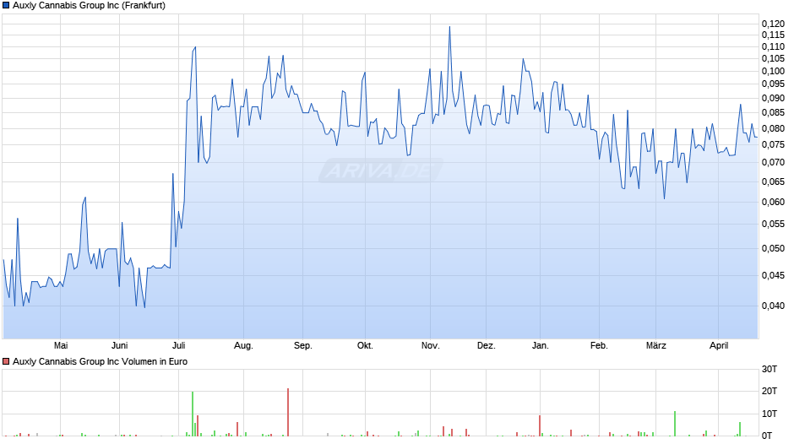
Task: Click the tall green volume bar in July
Action: 193,414
